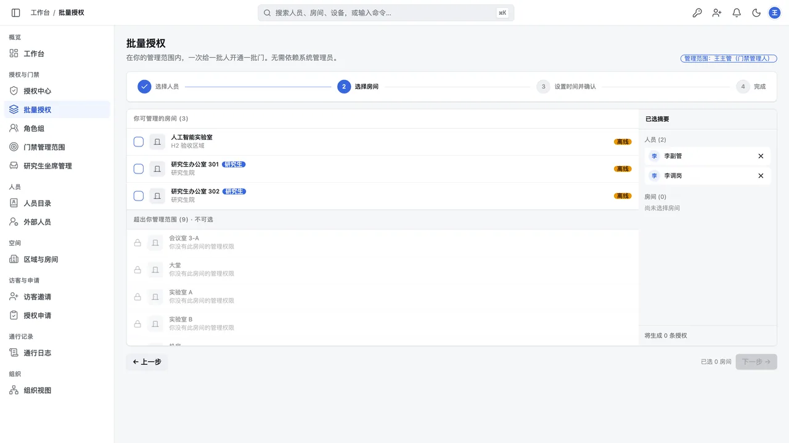Click the door icon of 研究生办公室 302

click(157, 196)
